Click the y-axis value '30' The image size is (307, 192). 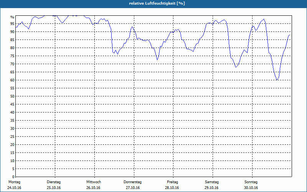pyautogui.click(x=12, y=129)
